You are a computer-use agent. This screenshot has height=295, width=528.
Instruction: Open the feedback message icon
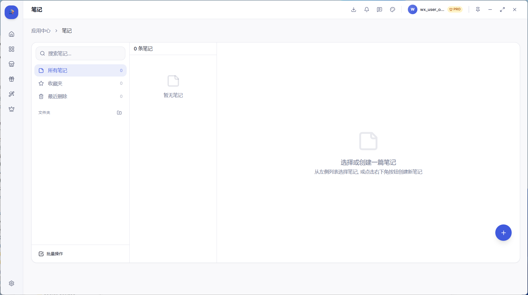click(x=380, y=10)
